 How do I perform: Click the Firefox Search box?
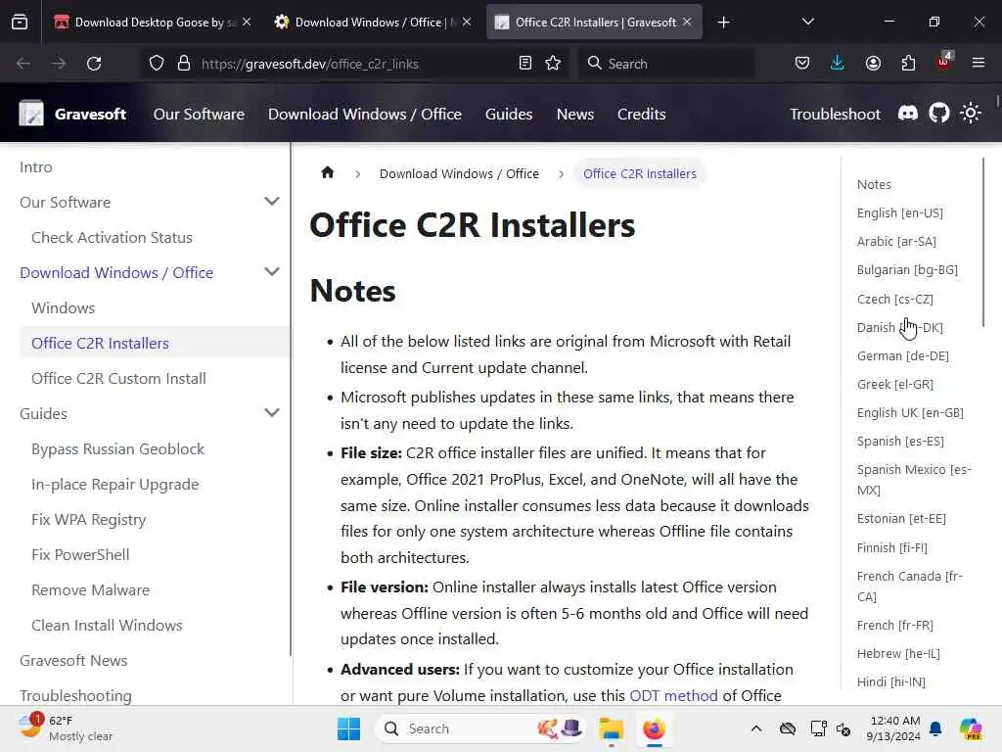[667, 64]
